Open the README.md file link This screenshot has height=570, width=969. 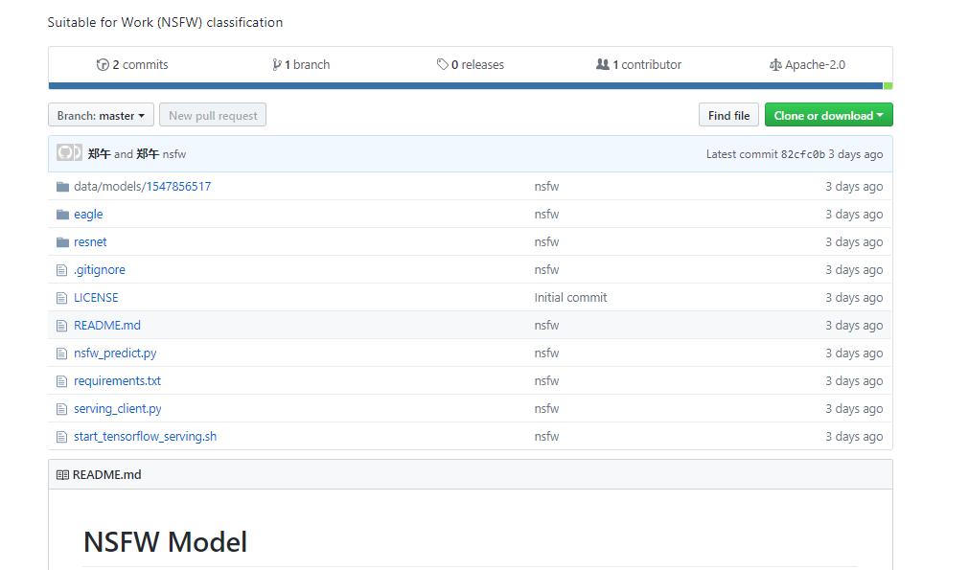pyautogui.click(x=107, y=326)
